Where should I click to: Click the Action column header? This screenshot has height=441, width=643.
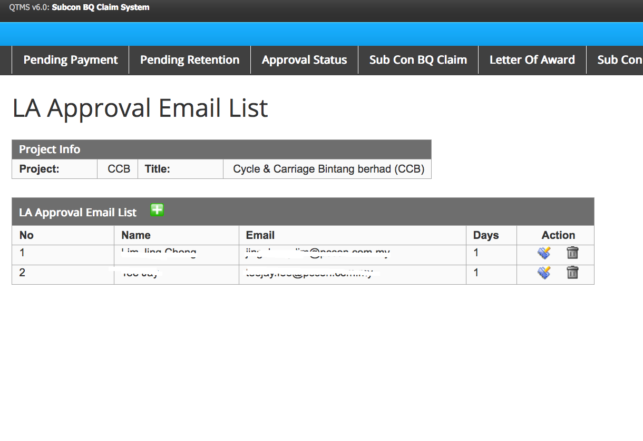click(558, 235)
